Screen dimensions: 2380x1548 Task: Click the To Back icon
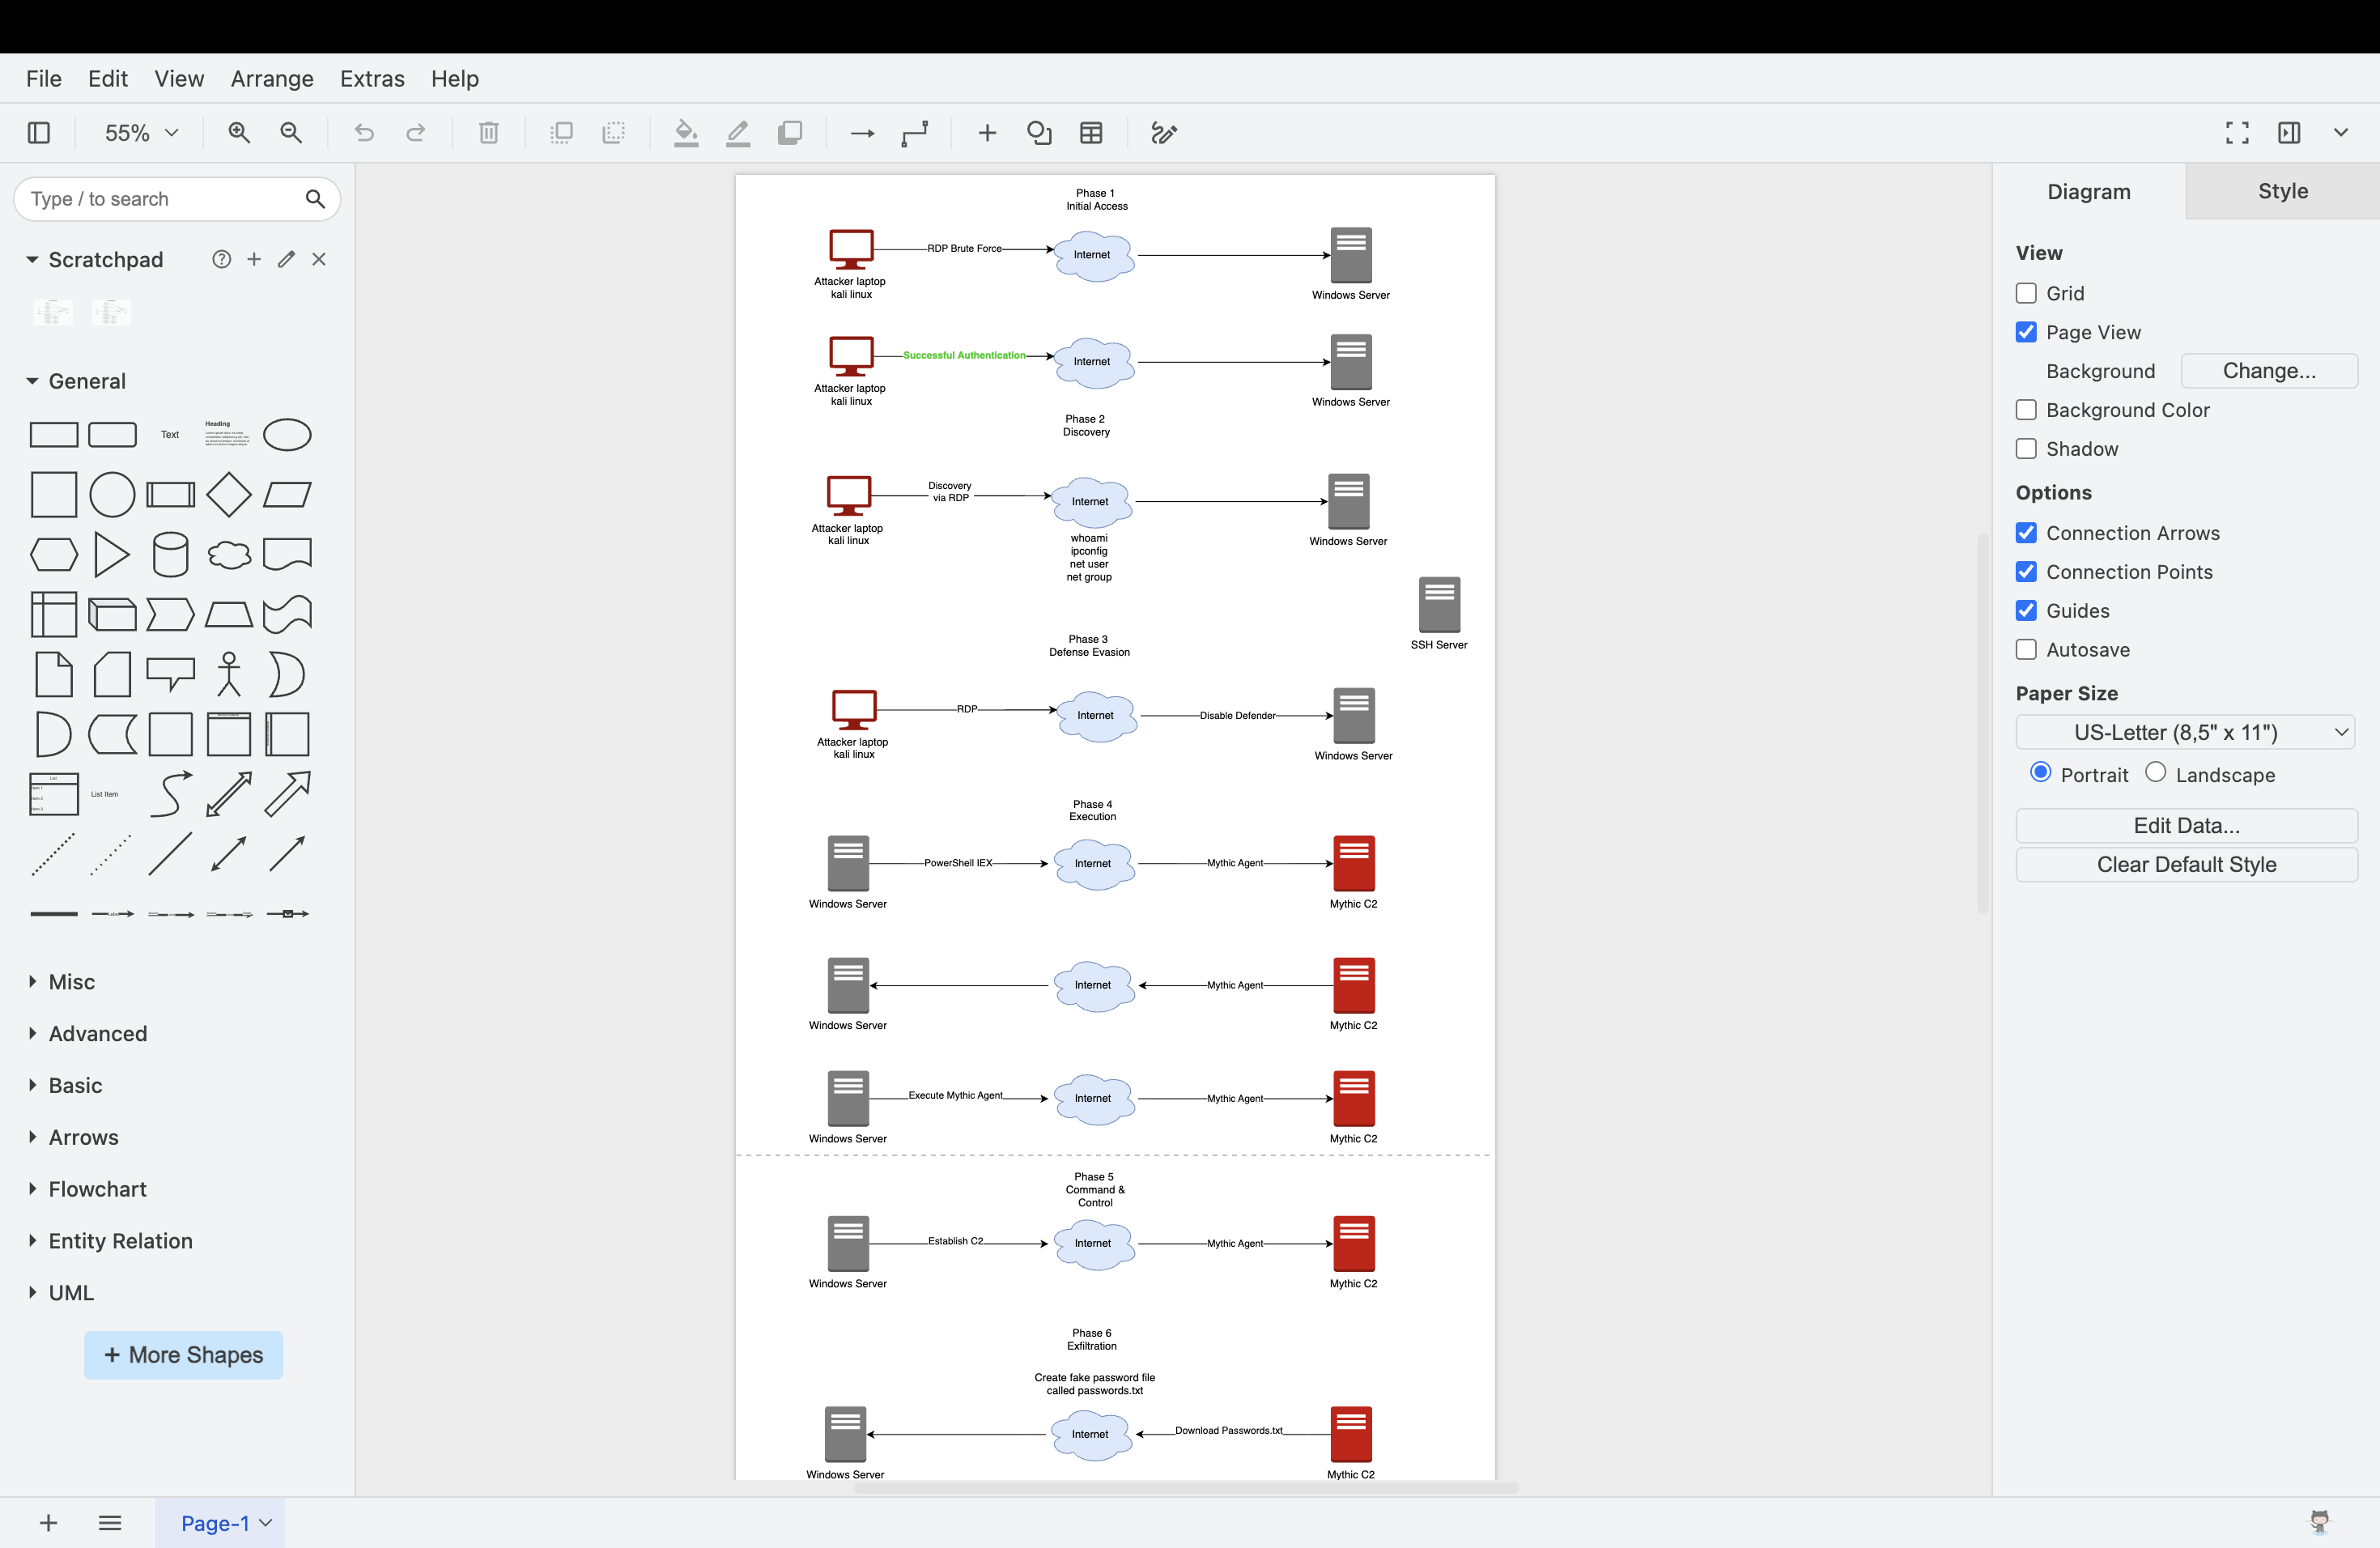(x=614, y=133)
